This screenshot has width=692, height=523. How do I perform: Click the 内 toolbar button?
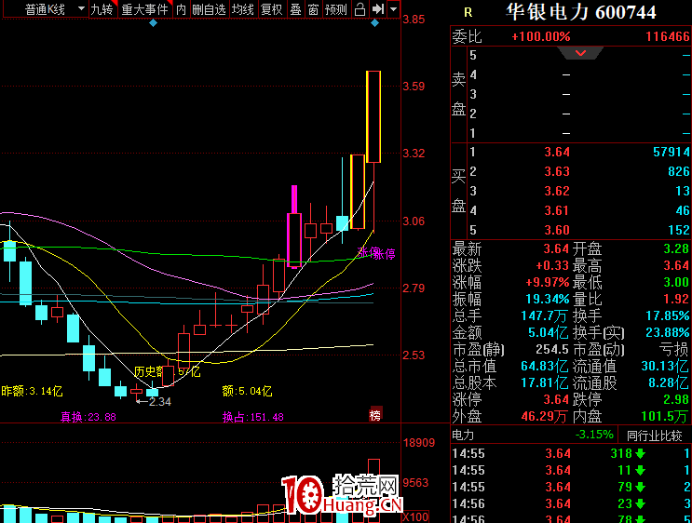pyautogui.click(x=181, y=9)
